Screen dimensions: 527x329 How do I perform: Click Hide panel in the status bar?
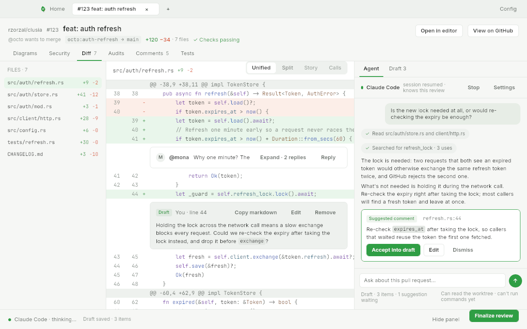coord(446,320)
